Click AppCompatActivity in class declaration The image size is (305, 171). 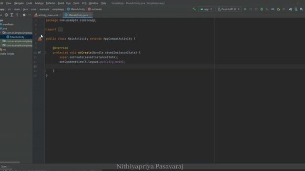click(x=118, y=39)
